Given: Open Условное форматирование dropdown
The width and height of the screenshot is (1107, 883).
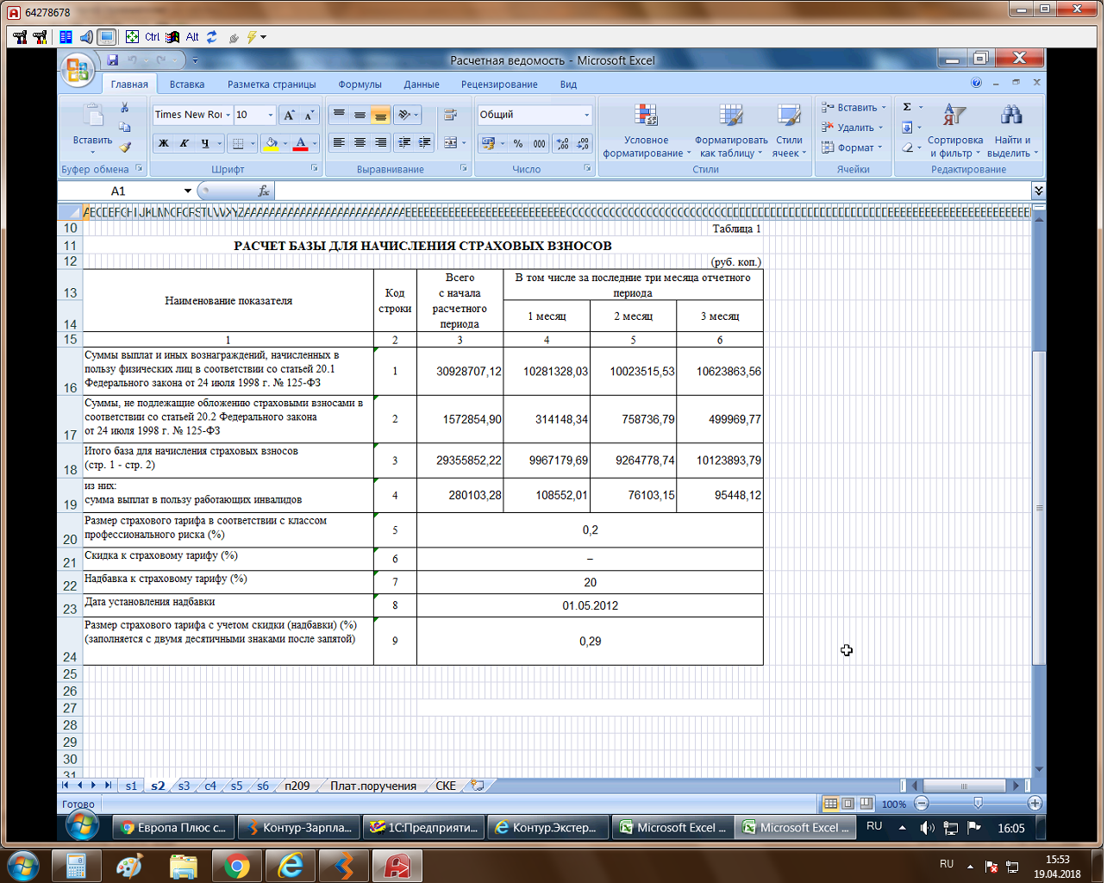Looking at the screenshot, I should point(647,129).
